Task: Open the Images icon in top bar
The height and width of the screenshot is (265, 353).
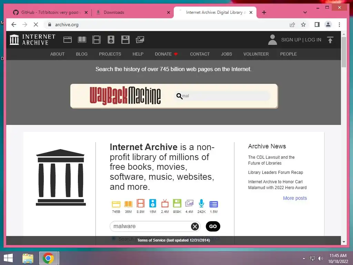Action: tap(140, 40)
